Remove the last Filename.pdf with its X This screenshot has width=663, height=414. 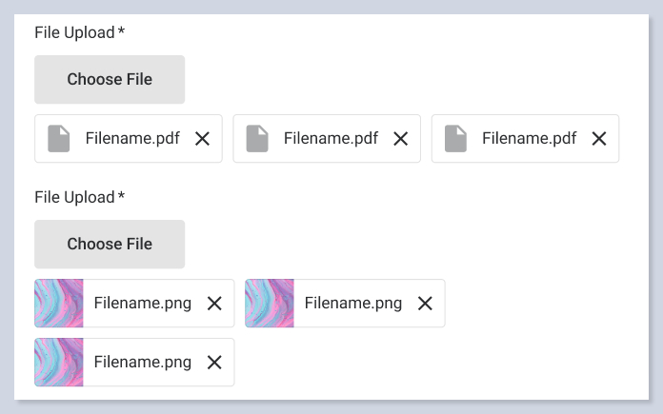point(598,139)
